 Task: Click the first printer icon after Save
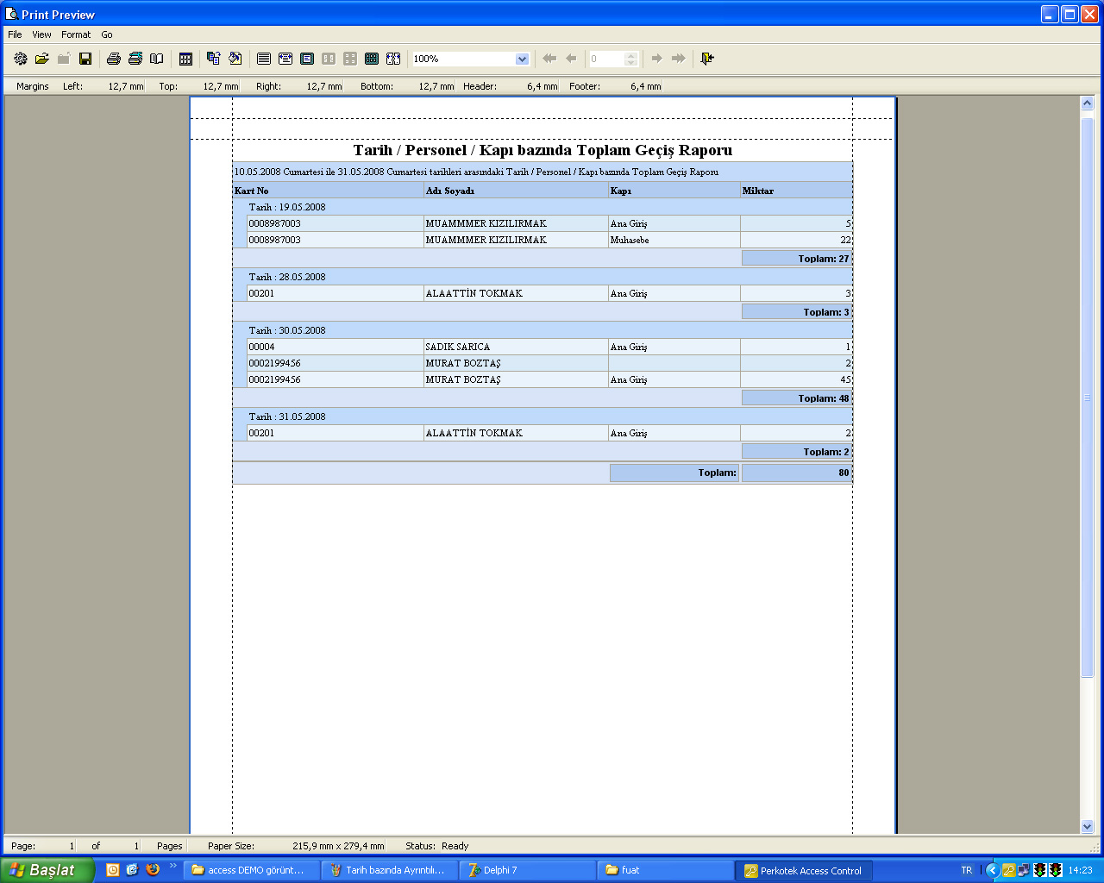113,59
